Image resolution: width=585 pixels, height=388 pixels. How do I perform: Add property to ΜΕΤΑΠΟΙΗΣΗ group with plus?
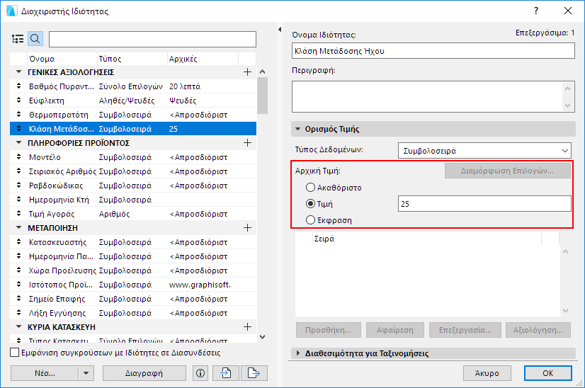click(247, 228)
